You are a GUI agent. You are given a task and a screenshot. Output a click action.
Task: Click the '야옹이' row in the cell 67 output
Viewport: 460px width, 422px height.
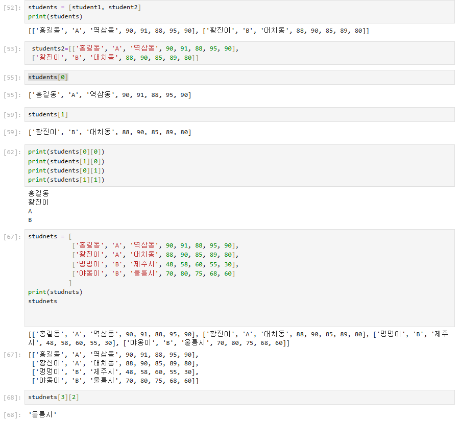115,381
